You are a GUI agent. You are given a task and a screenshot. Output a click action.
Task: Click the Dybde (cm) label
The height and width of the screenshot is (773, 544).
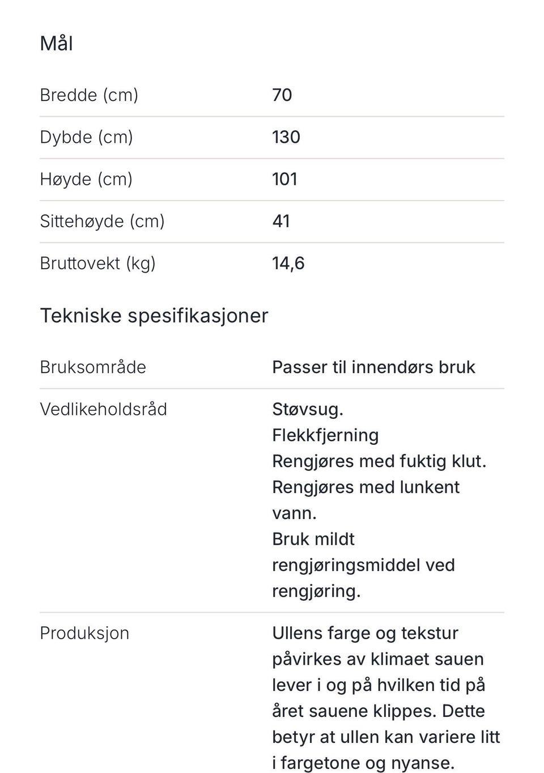click(86, 137)
